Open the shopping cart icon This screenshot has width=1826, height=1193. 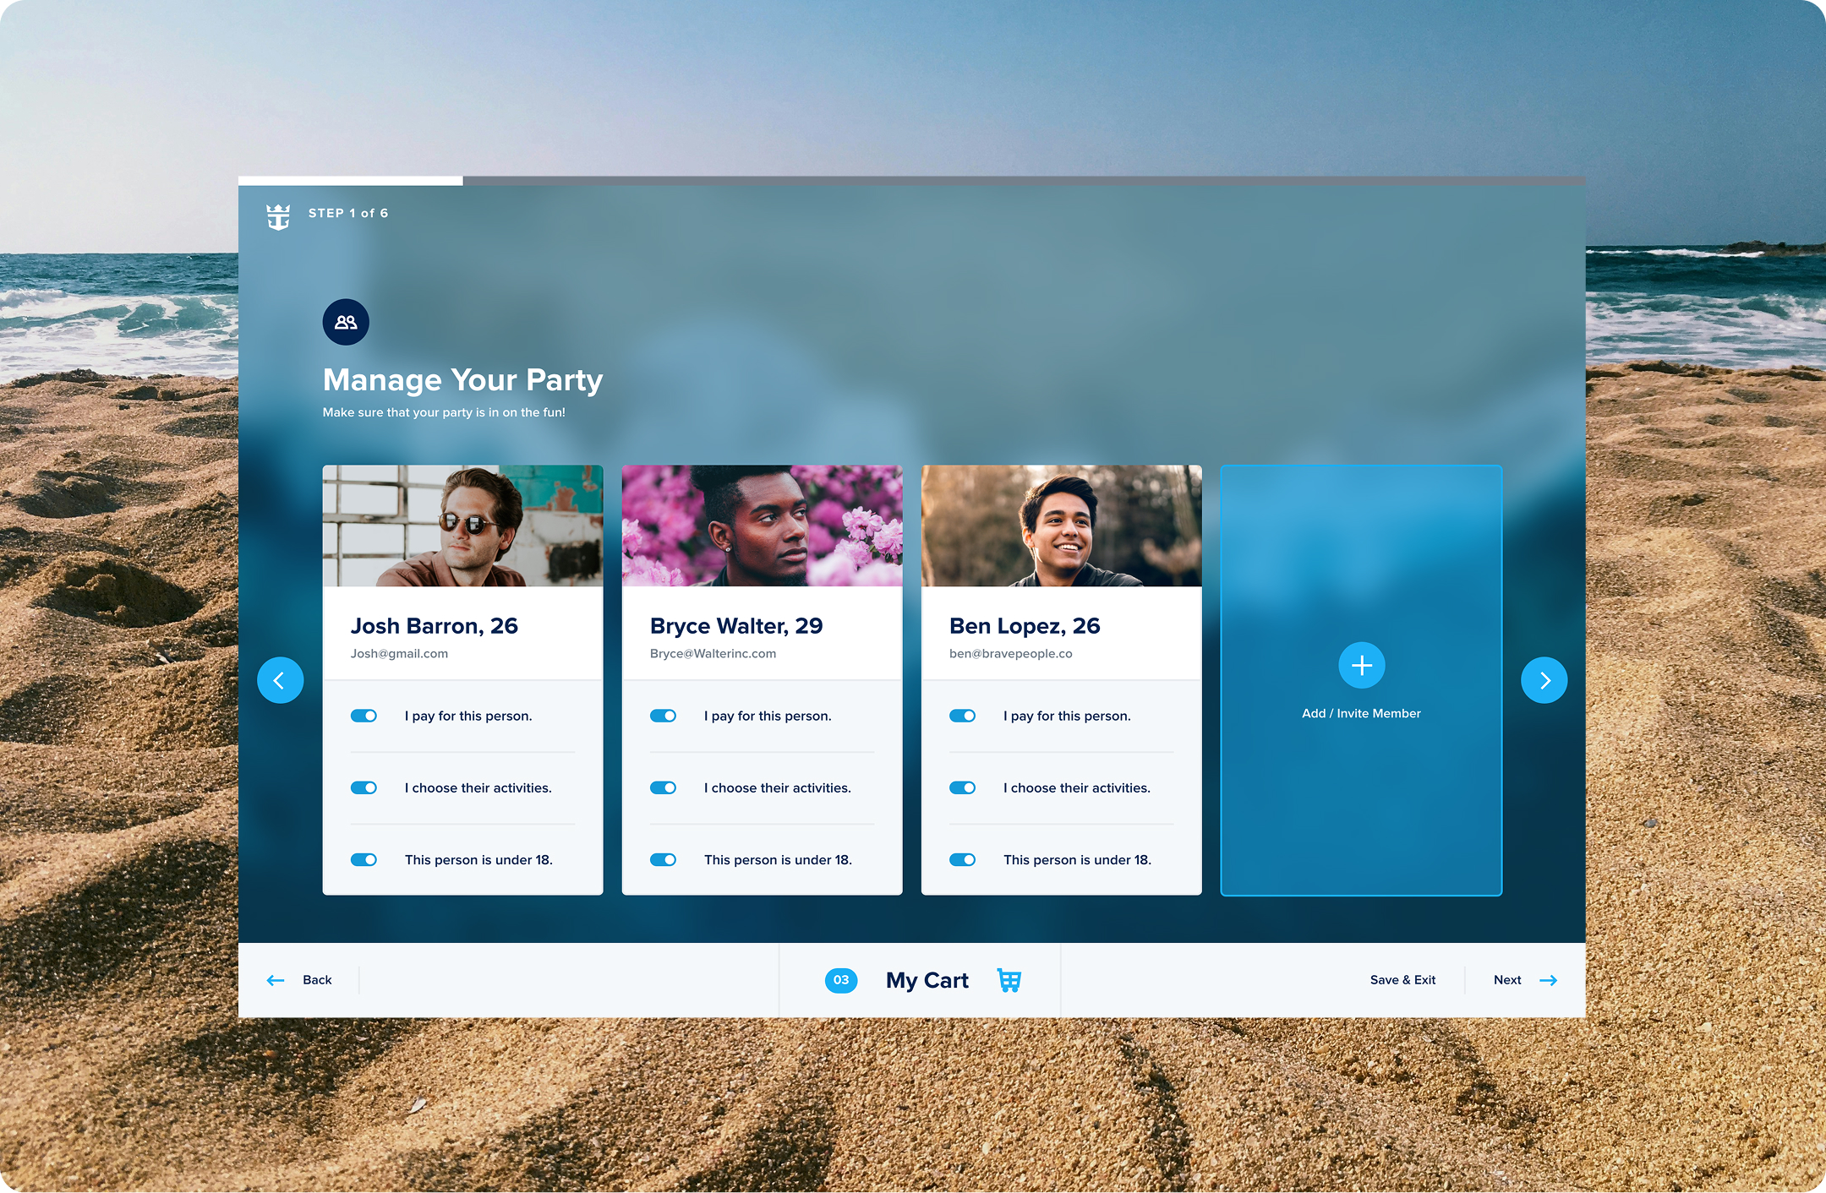coord(1009,980)
